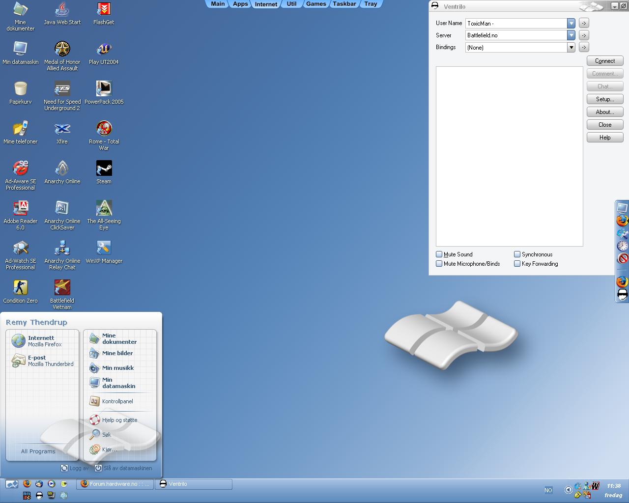The width and height of the screenshot is (629, 503).
Task: Click arrow button next to Server
Action: [x=584, y=35]
